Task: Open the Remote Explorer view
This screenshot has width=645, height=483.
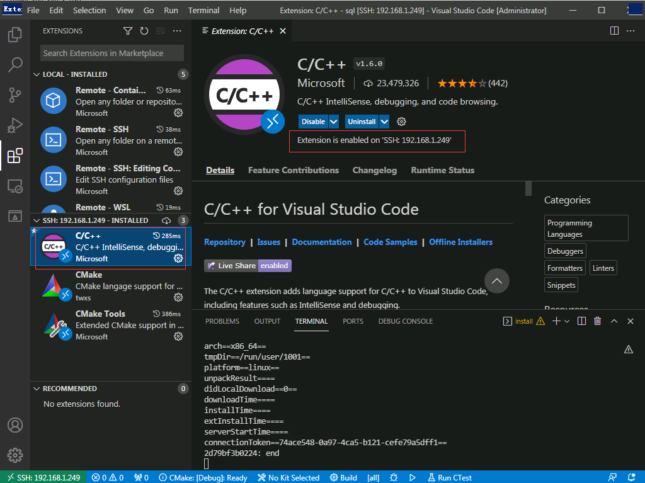Action: (15, 186)
